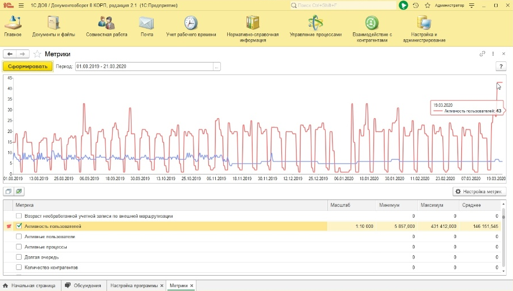Viewport: 513px width, 291px height.
Task: Switch to Настройка программы tab
Action: pyautogui.click(x=134, y=285)
